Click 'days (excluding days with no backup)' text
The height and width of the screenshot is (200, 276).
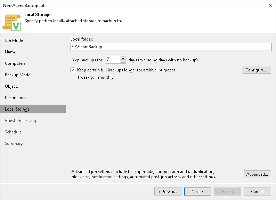tap(163, 60)
